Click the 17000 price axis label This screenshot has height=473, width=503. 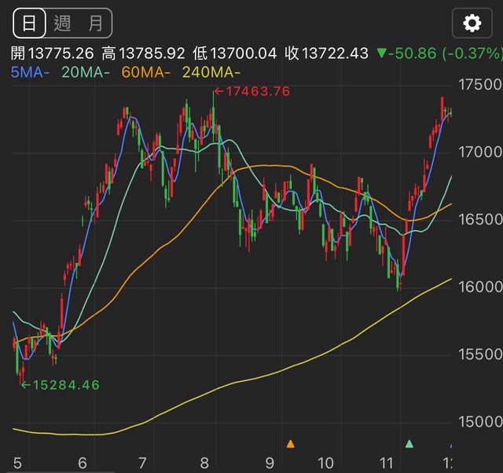[481, 152]
